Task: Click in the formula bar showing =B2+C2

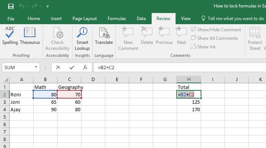Action: tap(180, 68)
